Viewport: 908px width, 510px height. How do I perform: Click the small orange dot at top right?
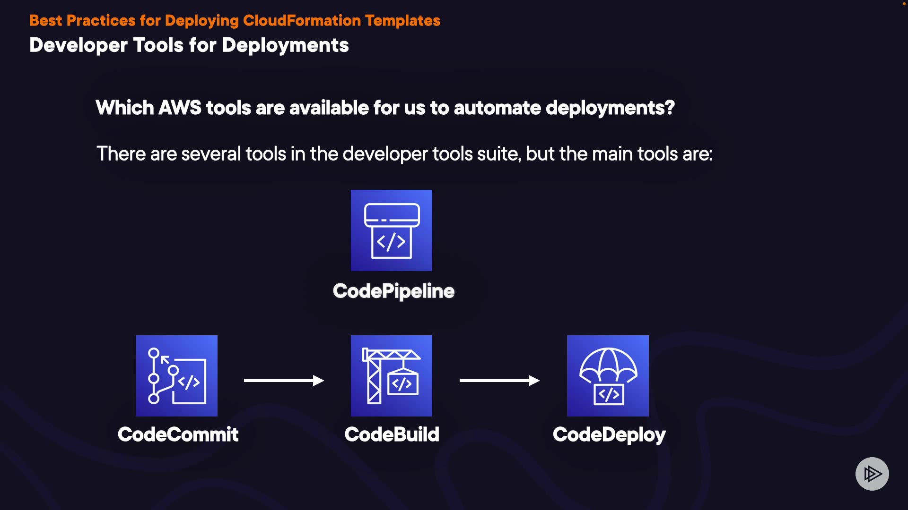click(x=904, y=3)
